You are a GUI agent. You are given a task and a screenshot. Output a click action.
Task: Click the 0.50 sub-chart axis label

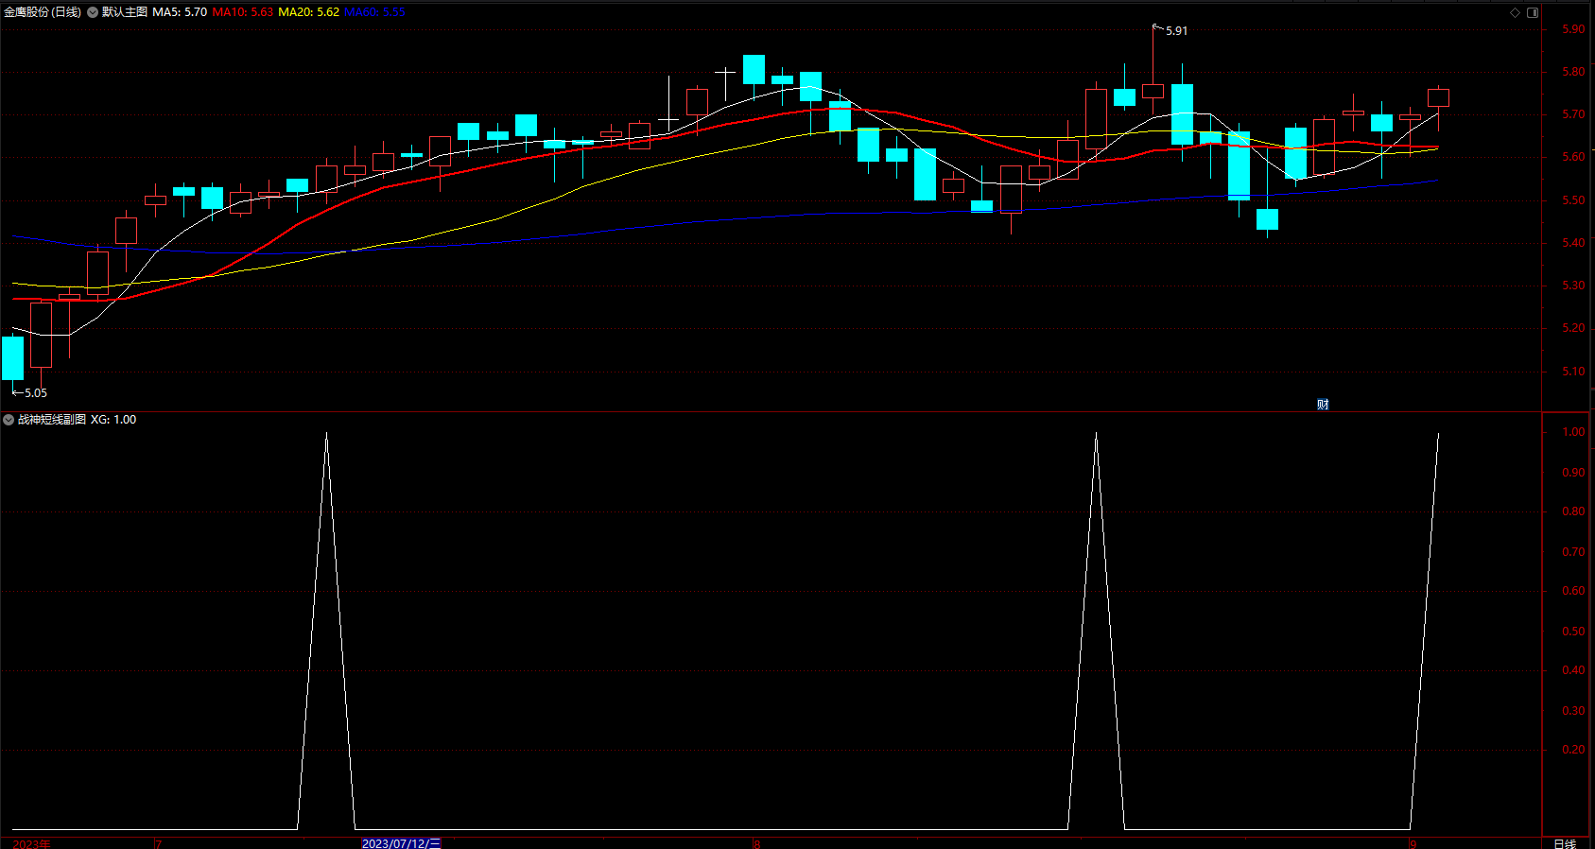(1573, 631)
